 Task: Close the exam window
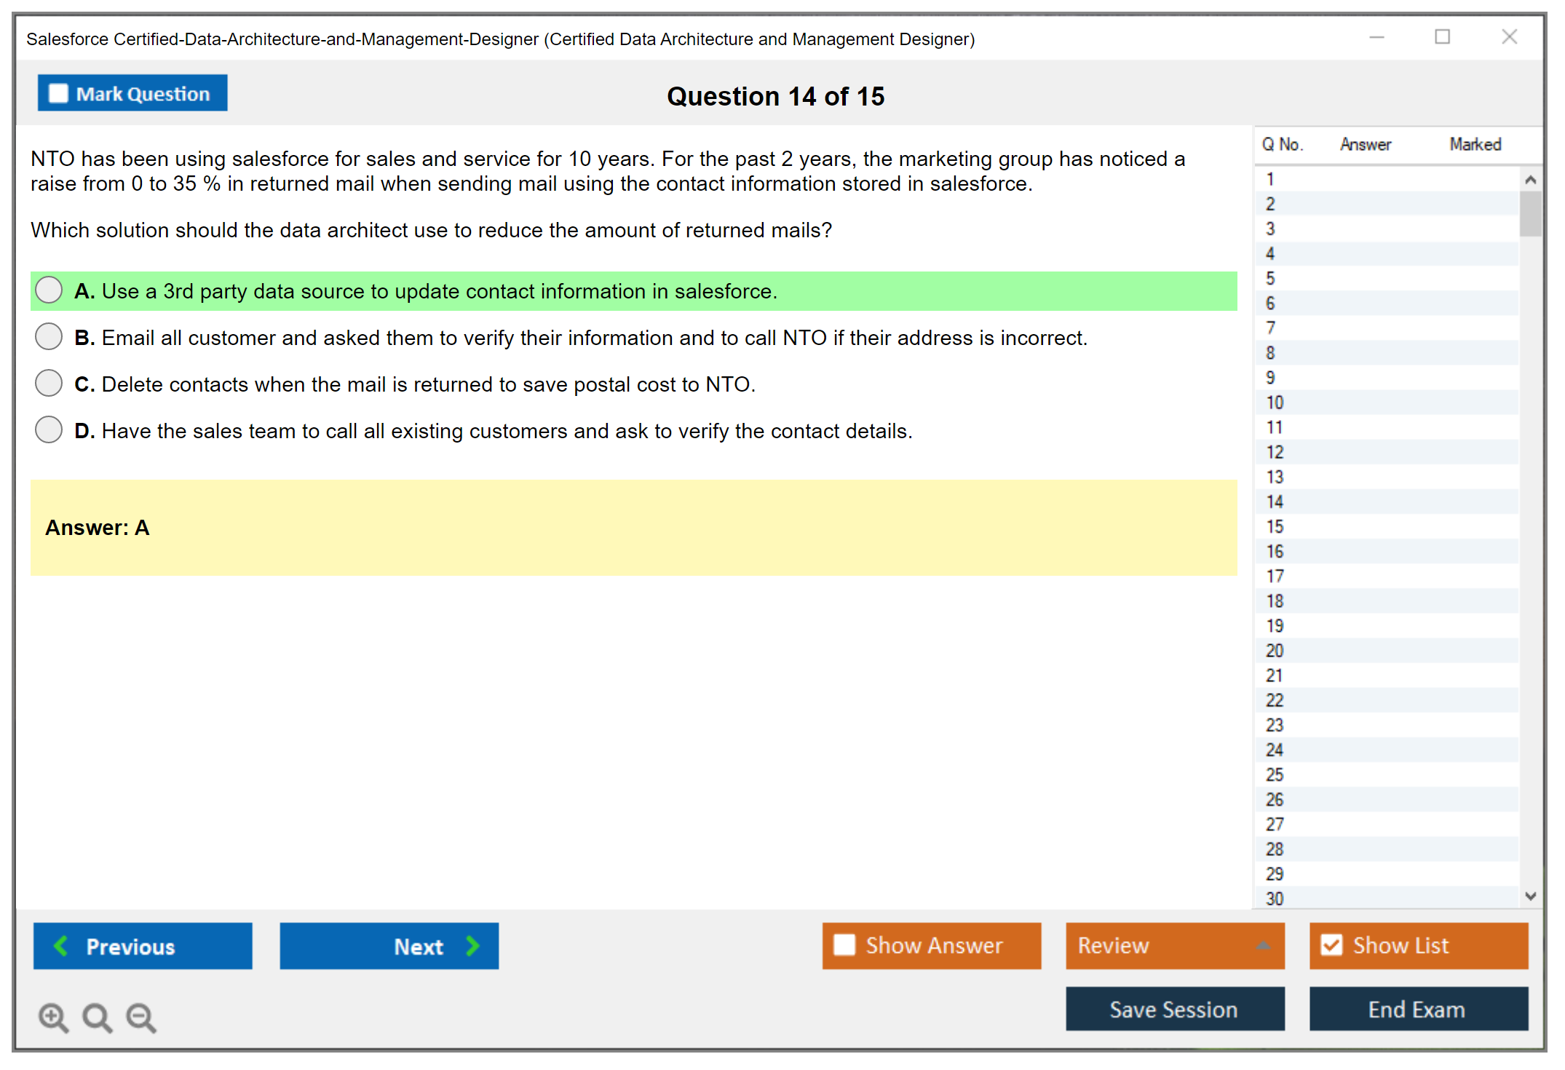coord(1509,37)
